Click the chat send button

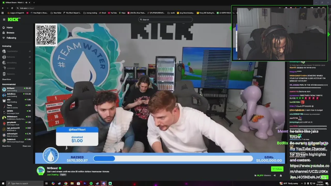click(x=325, y=177)
